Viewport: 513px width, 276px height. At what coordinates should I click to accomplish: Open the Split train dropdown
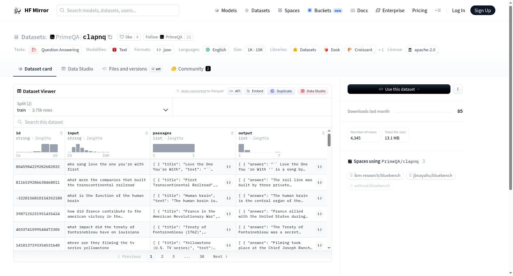[93, 107]
